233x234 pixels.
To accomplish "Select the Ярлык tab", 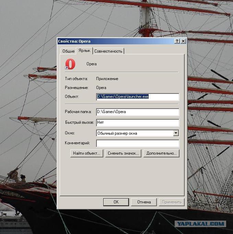I will (84, 51).
